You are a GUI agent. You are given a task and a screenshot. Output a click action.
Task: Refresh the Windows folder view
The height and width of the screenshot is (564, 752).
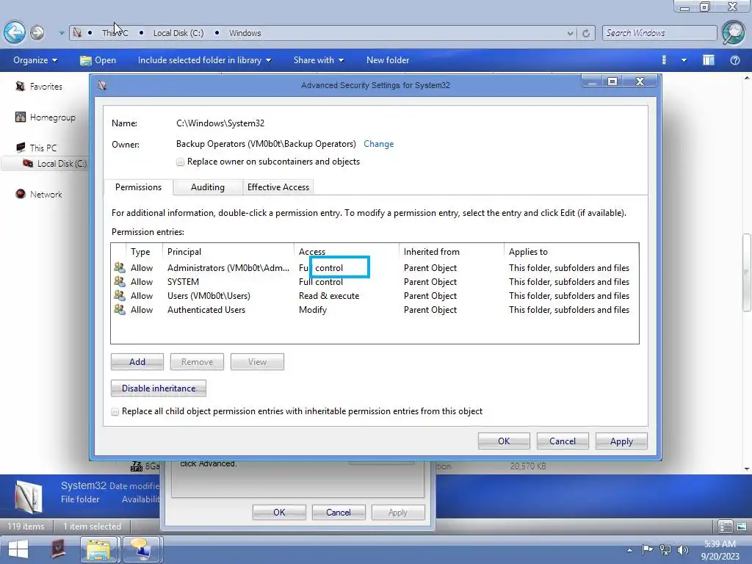[x=585, y=33]
